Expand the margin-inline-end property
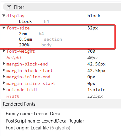 point(4,76)
